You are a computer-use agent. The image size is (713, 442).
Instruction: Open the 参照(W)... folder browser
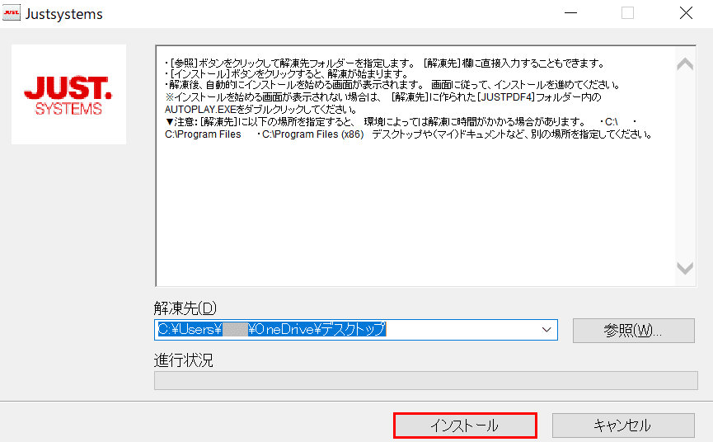coord(633,331)
